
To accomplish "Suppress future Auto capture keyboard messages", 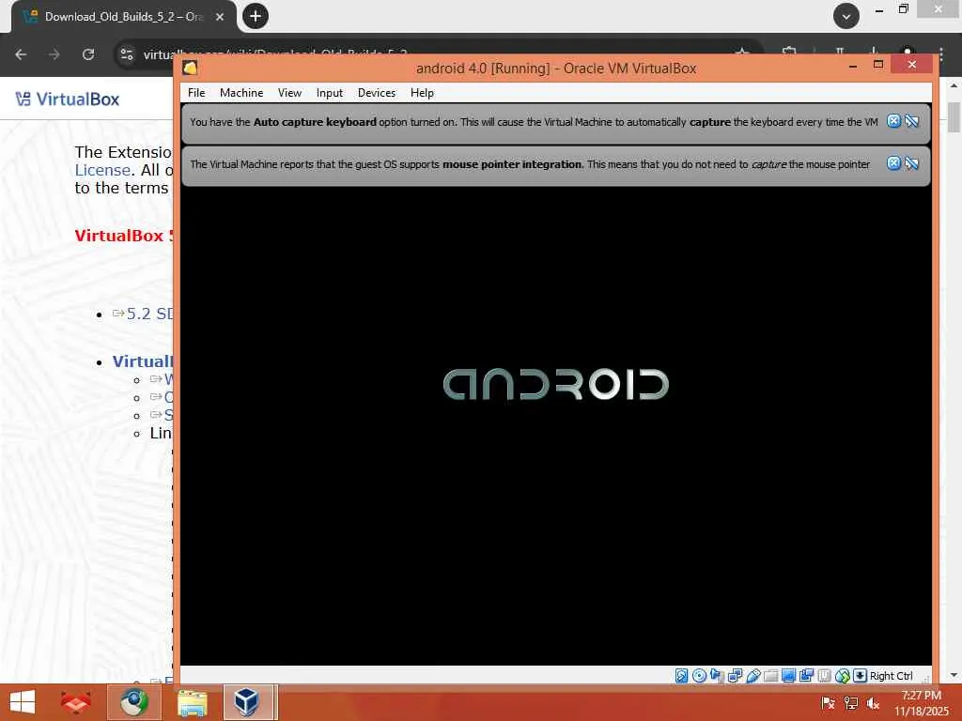I will tap(911, 121).
